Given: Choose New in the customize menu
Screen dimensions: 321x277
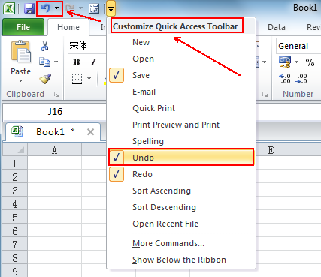Looking at the screenshot, I should [x=181, y=42].
